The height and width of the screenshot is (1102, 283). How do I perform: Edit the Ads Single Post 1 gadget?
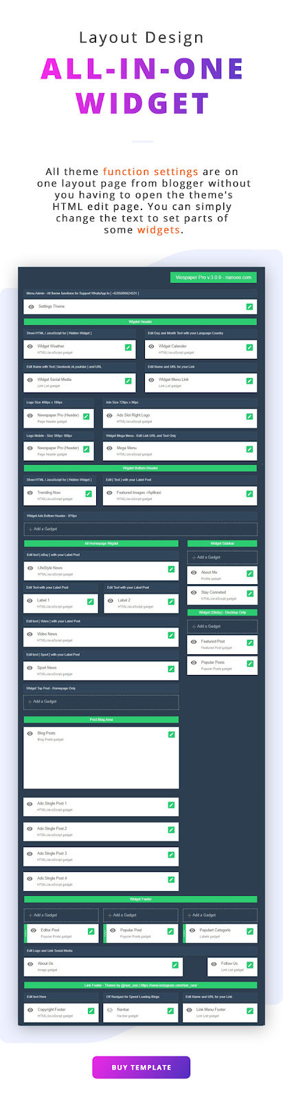click(171, 804)
